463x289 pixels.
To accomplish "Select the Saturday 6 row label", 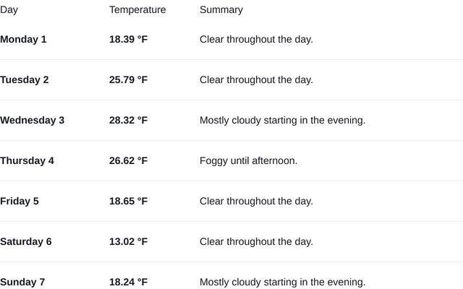I will point(26,241).
